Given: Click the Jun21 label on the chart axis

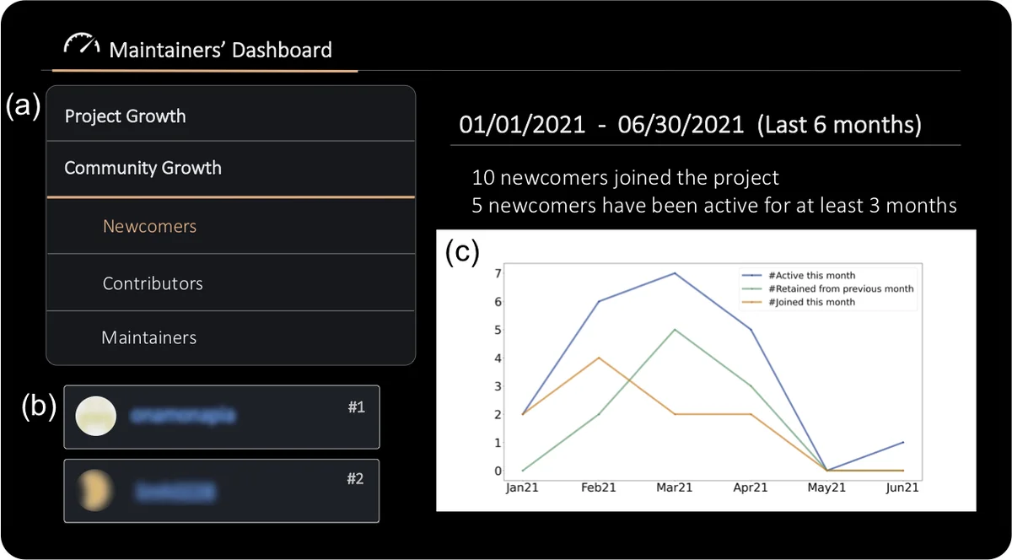Looking at the screenshot, I should tap(902, 487).
